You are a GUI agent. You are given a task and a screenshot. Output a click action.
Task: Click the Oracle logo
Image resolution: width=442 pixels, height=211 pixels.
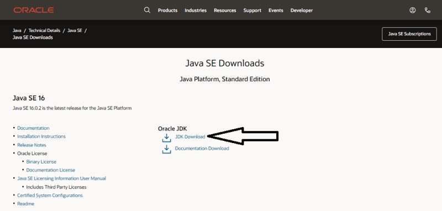pyautogui.click(x=34, y=10)
